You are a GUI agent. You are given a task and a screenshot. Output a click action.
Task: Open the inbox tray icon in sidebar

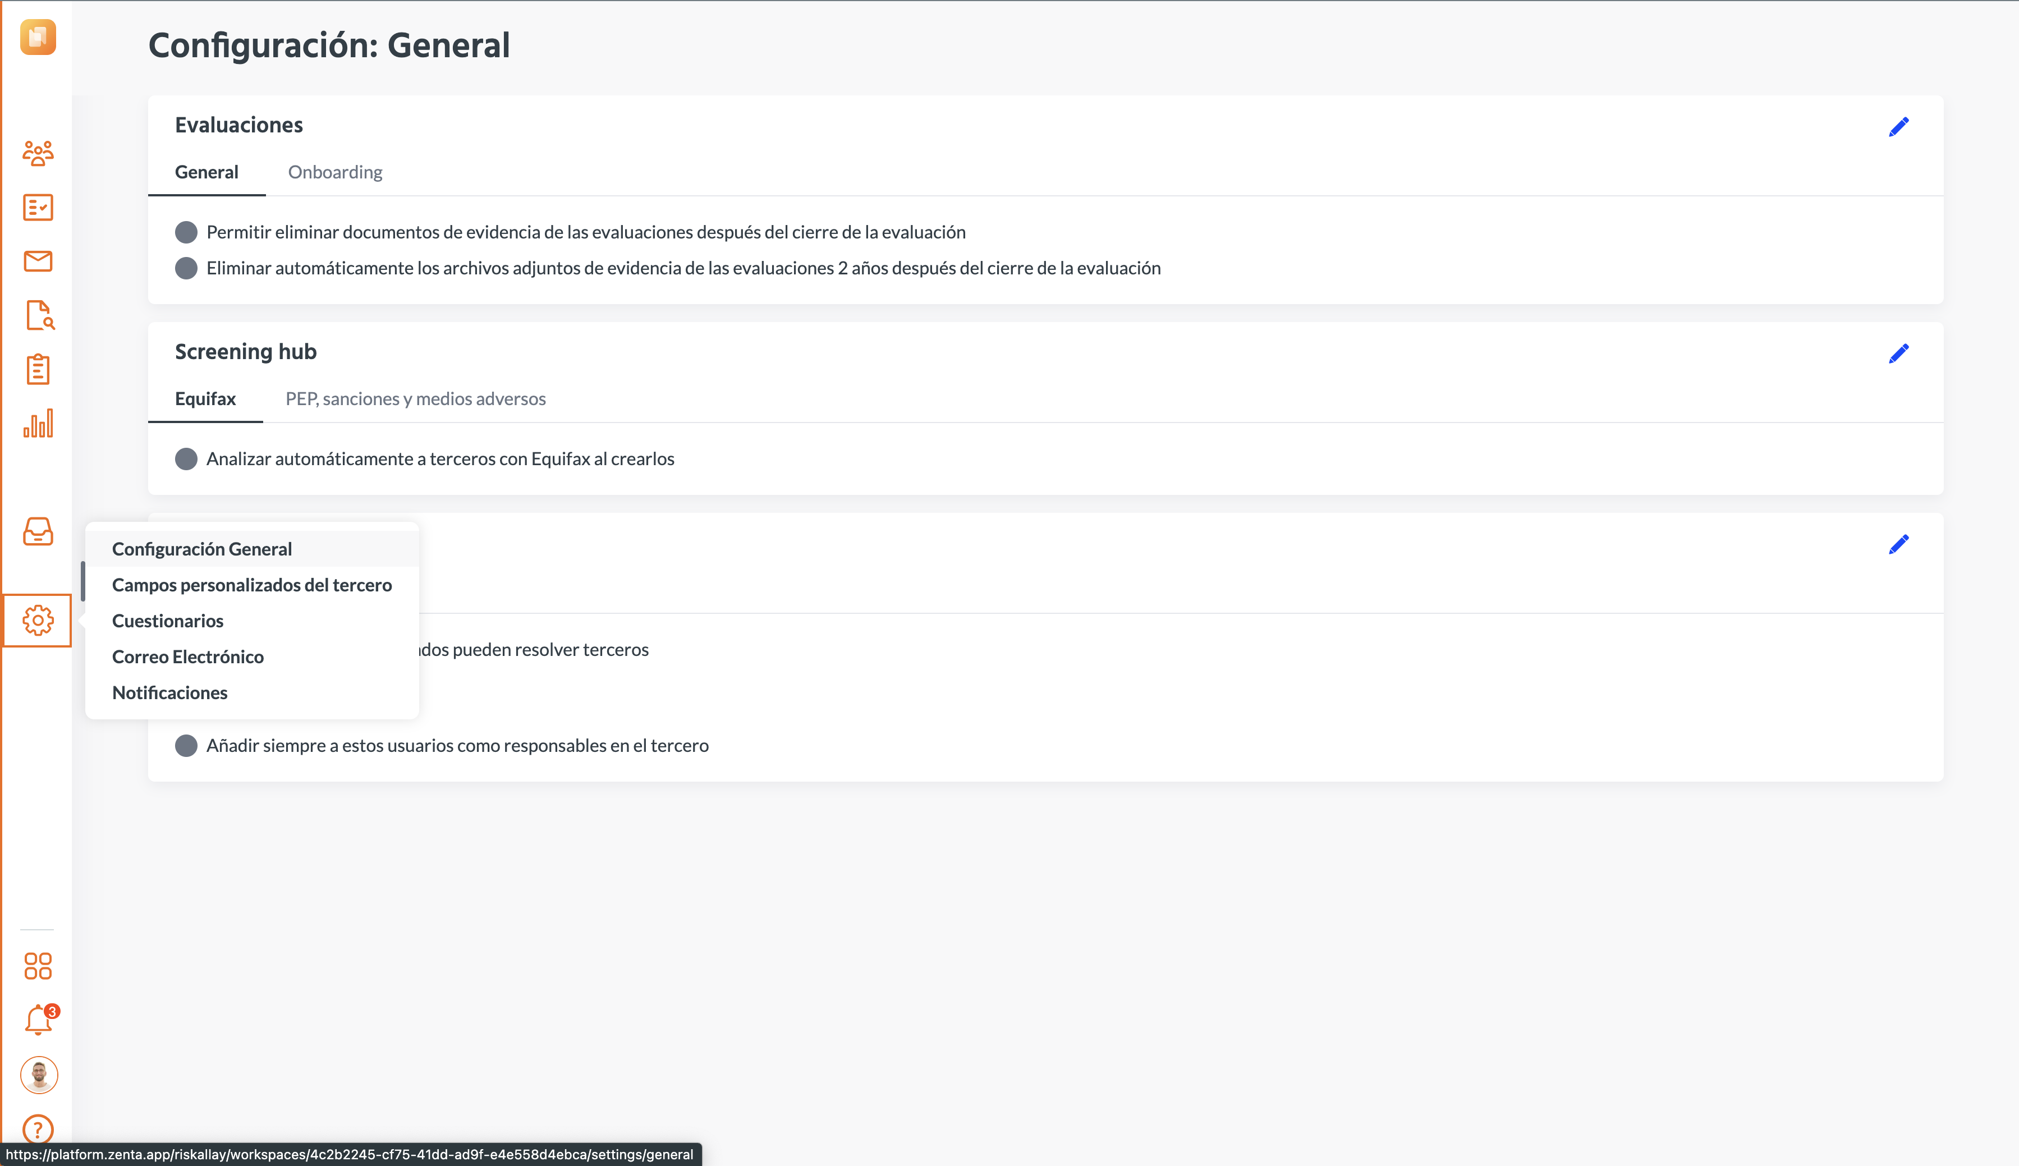tap(38, 531)
